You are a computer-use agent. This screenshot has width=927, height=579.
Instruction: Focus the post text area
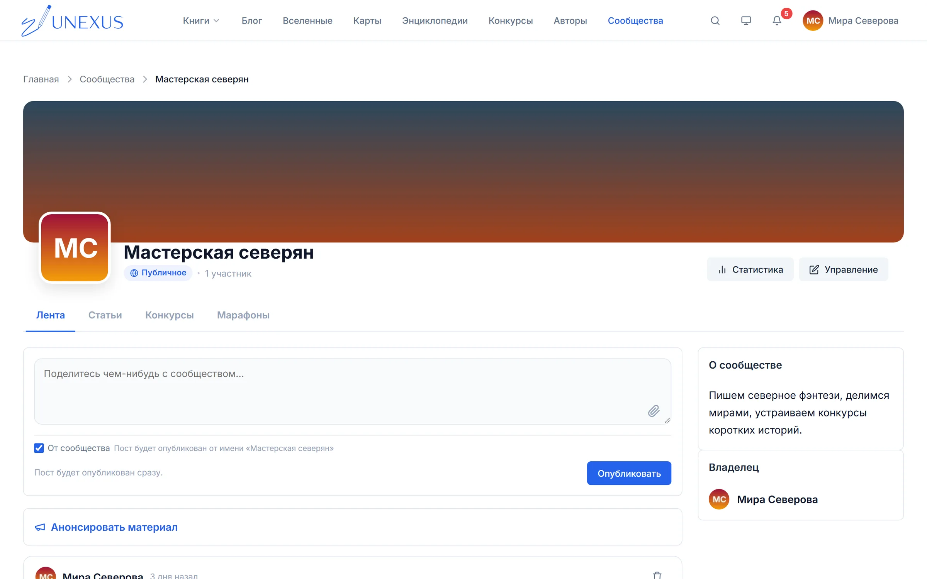point(353,391)
